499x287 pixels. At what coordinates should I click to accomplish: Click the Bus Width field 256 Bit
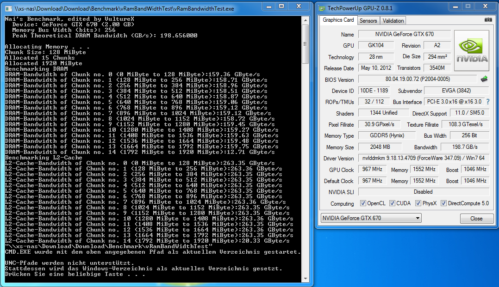(469, 135)
